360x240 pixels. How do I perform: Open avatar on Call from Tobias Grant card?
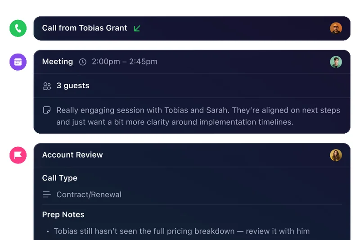pyautogui.click(x=336, y=28)
